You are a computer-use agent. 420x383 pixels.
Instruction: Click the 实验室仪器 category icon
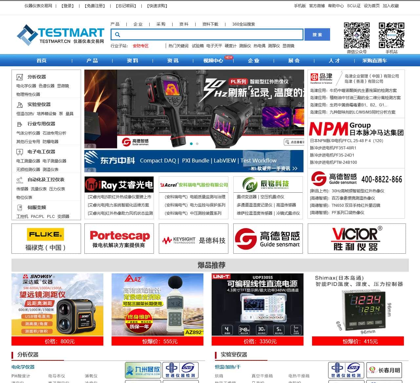coord(20,104)
